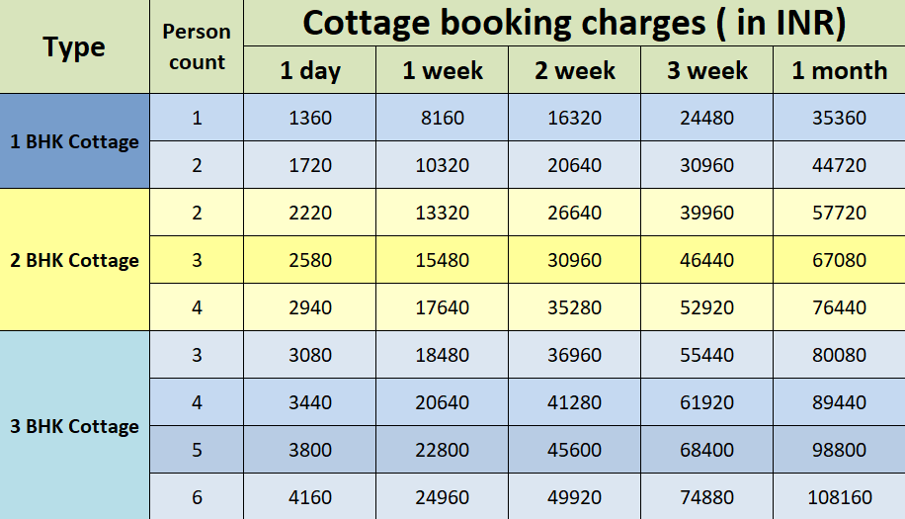Select the 1 BHK Cottage cell
905x519 pixels.
click(x=74, y=141)
